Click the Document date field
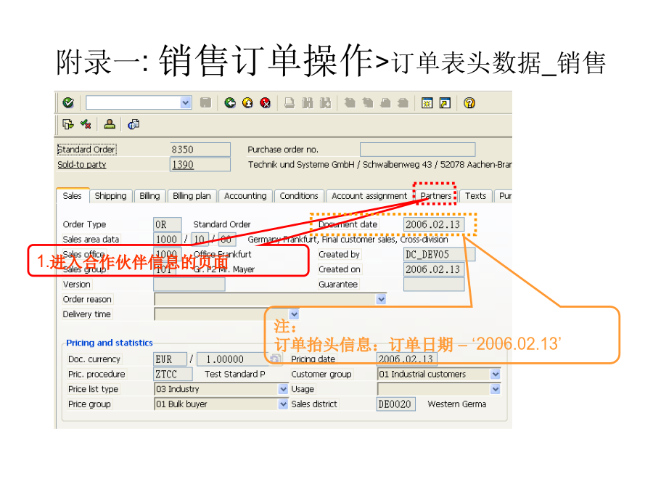Viewport: 653px width, 490px height. click(434, 224)
